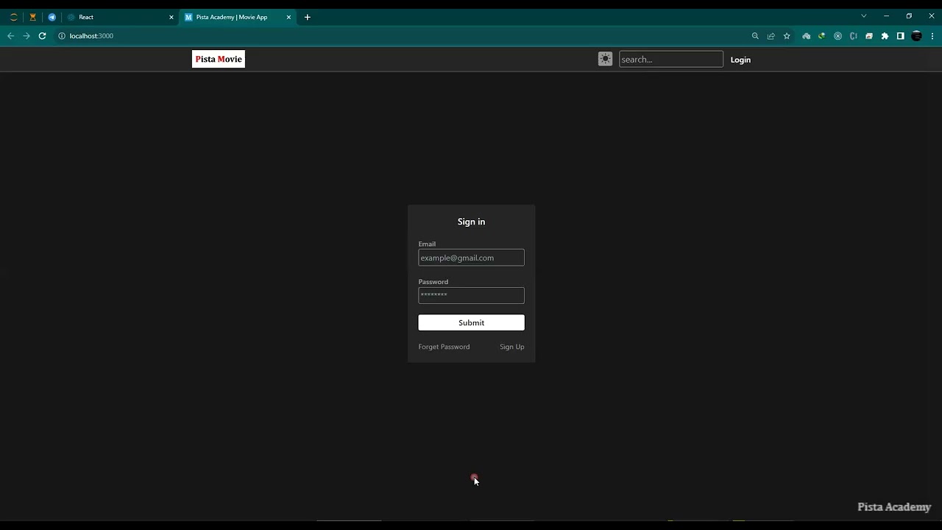Bookmark this page with the star
Image resolution: width=942 pixels, height=530 pixels.
click(x=787, y=36)
